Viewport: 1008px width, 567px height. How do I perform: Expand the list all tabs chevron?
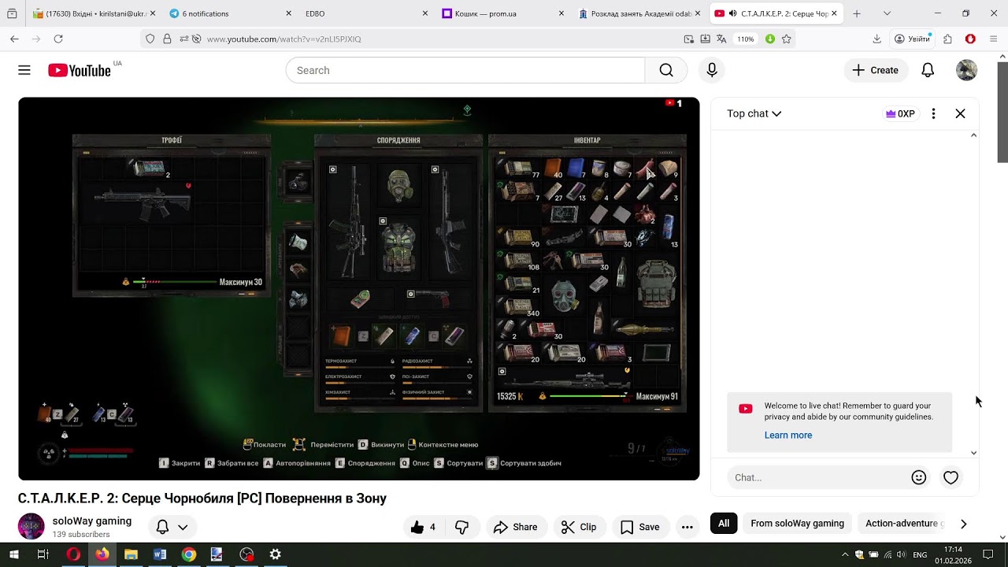click(x=887, y=13)
